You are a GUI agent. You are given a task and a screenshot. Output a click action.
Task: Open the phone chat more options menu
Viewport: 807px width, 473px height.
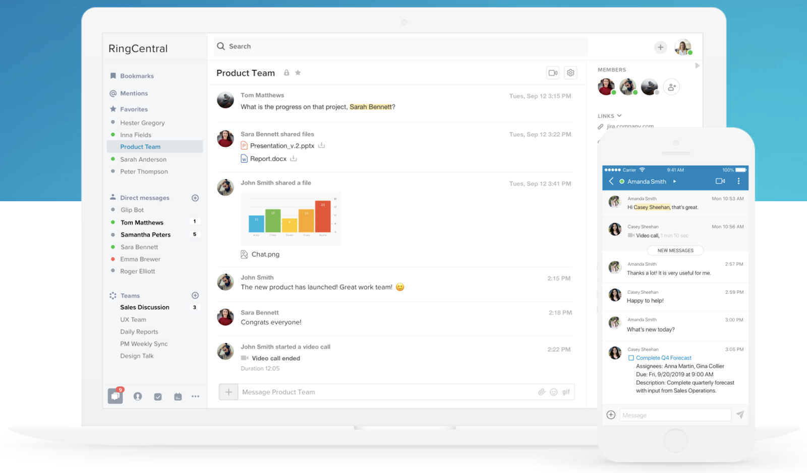pos(739,181)
